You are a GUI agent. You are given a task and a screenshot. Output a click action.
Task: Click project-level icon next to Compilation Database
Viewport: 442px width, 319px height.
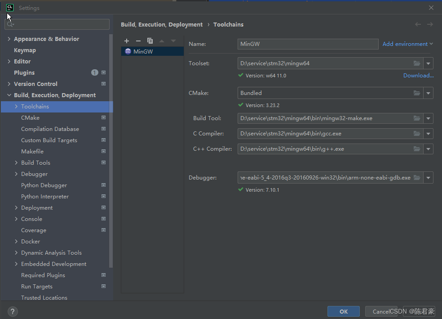pos(103,129)
